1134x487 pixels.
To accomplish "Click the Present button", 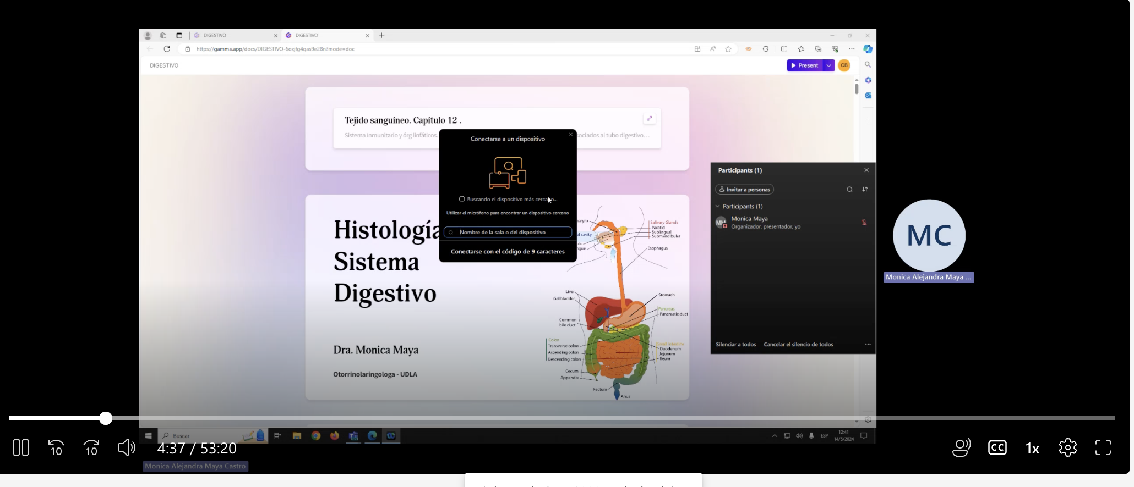I will pos(804,65).
